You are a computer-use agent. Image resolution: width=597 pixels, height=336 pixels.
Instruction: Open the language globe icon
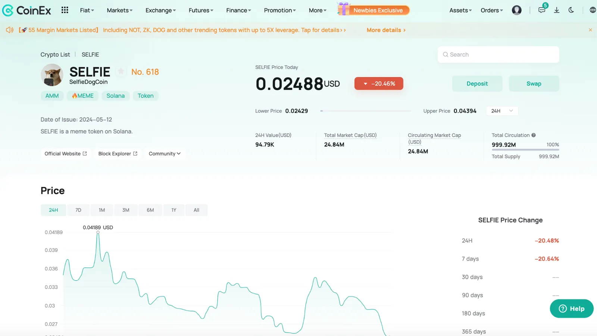click(x=593, y=10)
